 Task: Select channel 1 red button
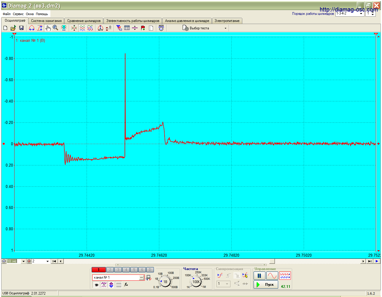click(x=98, y=270)
